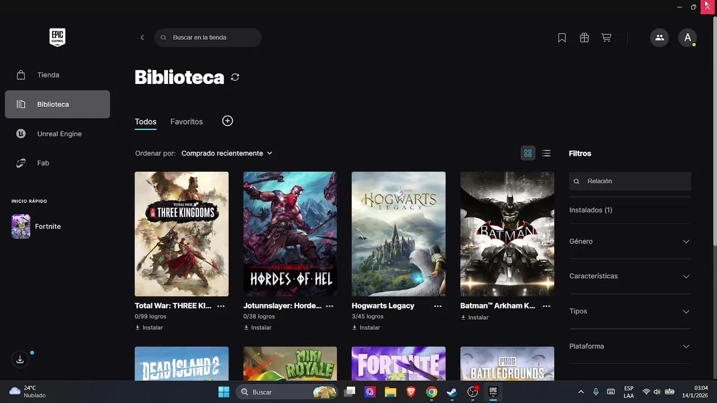This screenshot has height=403, width=717.
Task: Click 3/45 logros under Hogwarts Legacy
Action: point(367,316)
